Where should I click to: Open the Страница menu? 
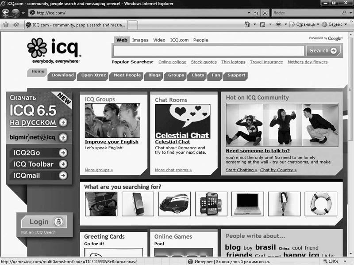click(304, 24)
